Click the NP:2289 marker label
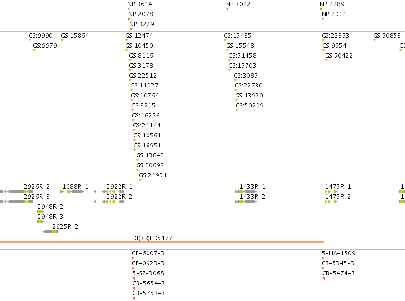 [332, 4]
